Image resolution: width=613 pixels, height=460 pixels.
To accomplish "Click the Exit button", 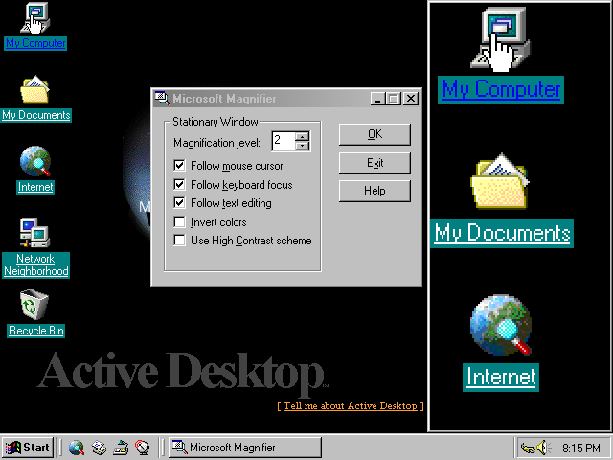I will (x=375, y=163).
